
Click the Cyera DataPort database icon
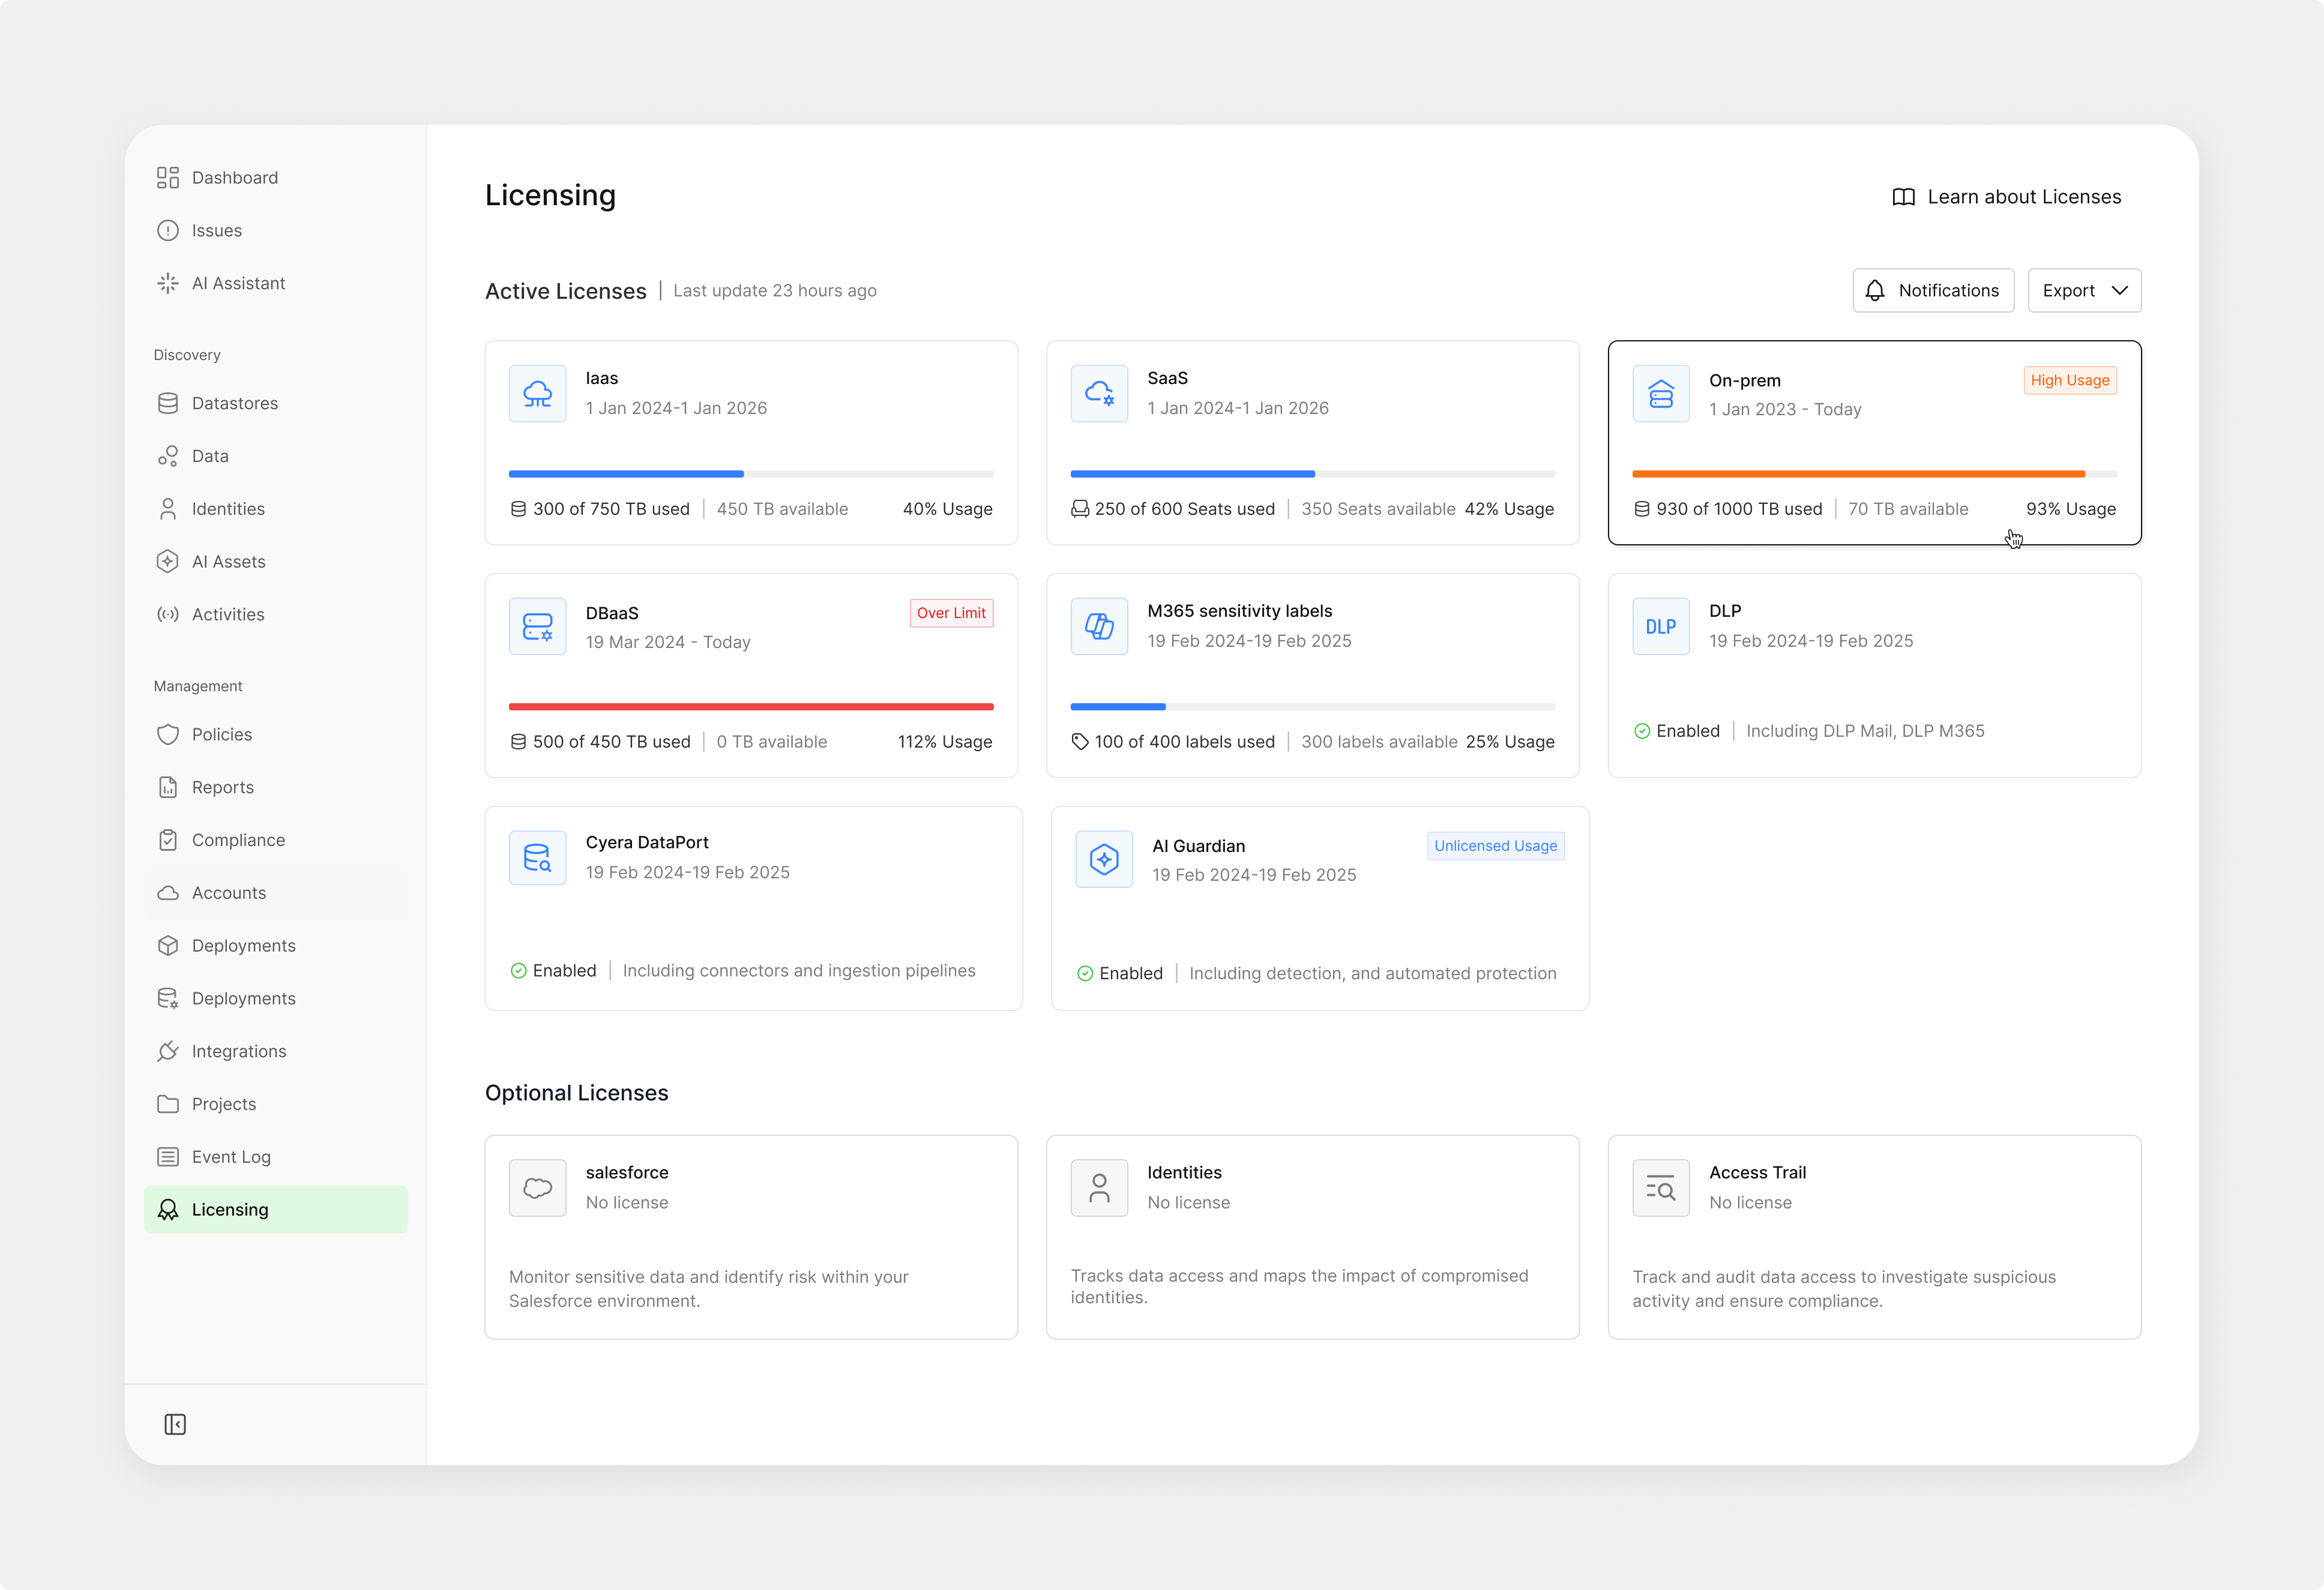[x=537, y=857]
